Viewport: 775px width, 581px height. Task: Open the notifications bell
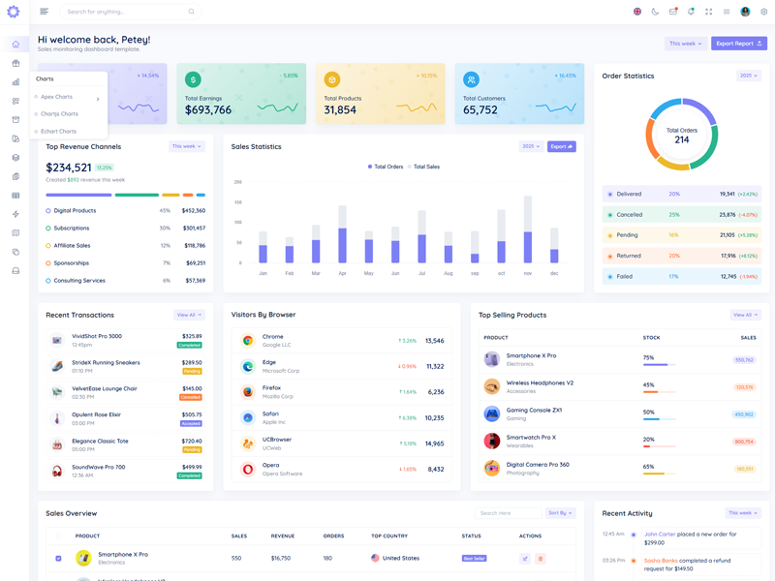coord(691,12)
